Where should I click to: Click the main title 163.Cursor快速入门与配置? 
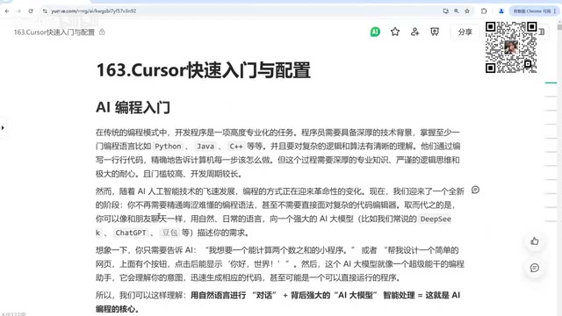(x=203, y=70)
